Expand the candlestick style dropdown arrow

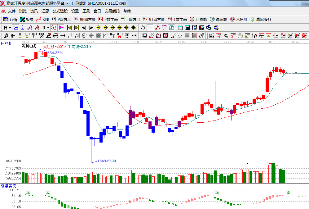coord(48,28)
